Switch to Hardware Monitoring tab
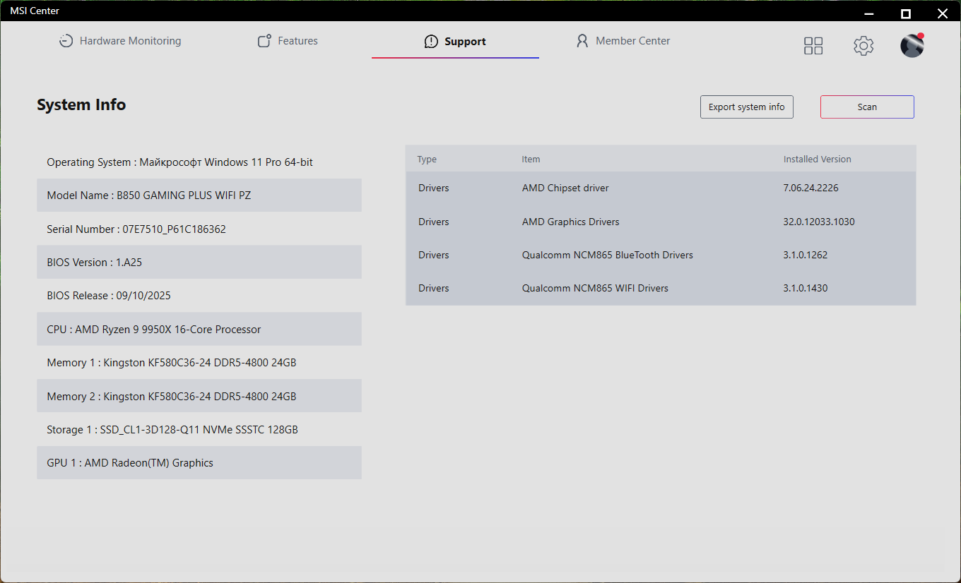The width and height of the screenshot is (961, 583). point(120,41)
